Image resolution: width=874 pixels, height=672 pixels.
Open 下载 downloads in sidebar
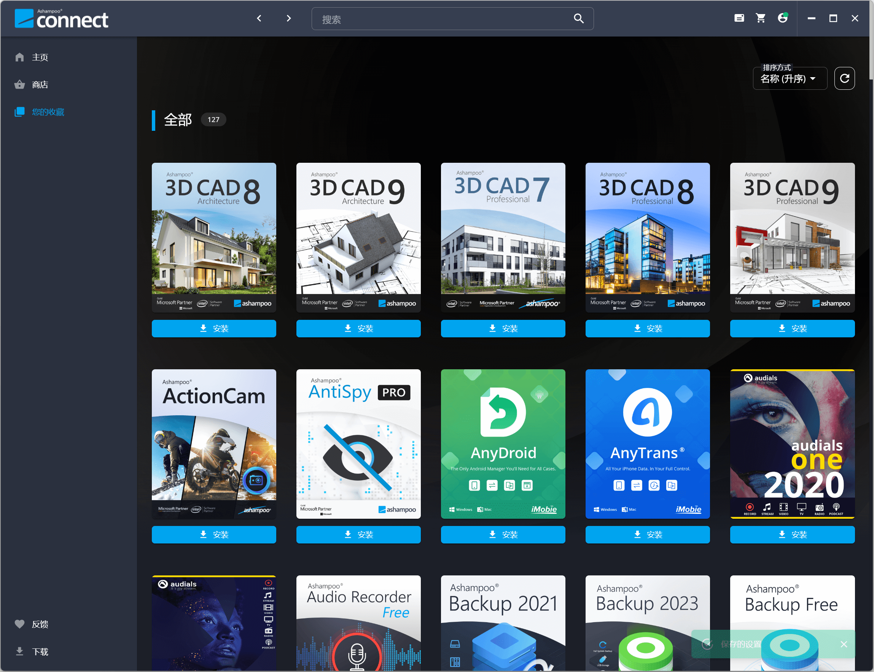(x=40, y=651)
